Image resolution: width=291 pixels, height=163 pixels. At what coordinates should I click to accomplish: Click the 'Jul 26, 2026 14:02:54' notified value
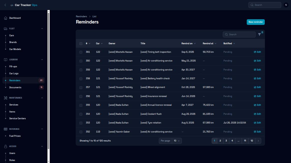pos(235,123)
